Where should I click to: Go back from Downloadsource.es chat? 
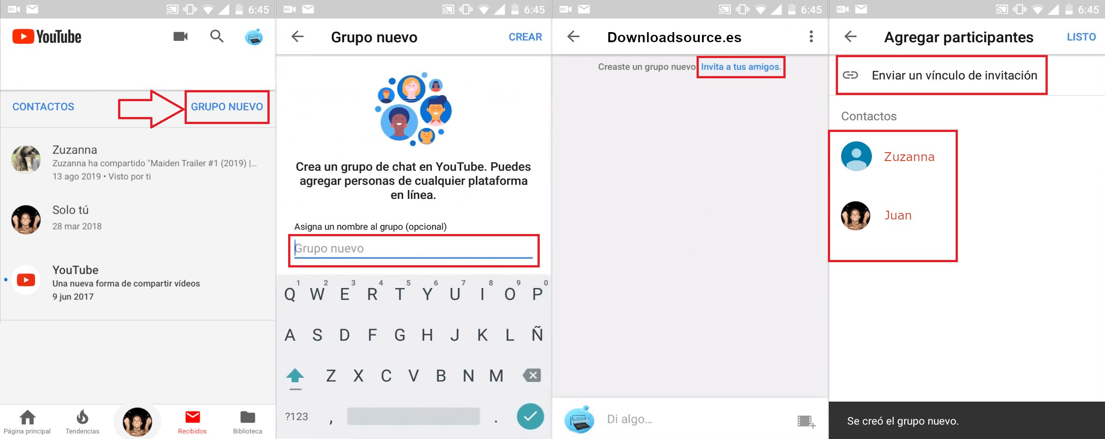574,37
